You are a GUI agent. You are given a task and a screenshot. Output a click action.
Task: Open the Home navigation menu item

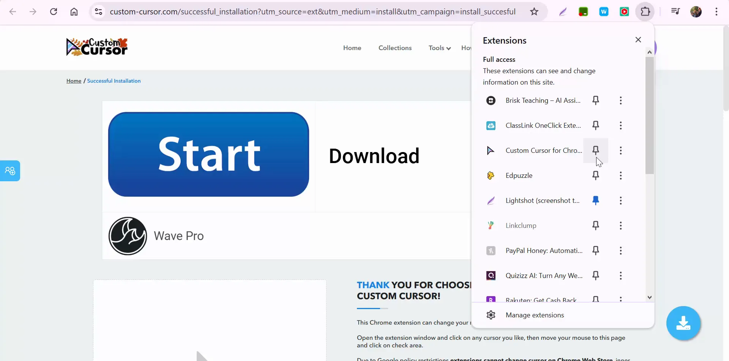[352, 48]
